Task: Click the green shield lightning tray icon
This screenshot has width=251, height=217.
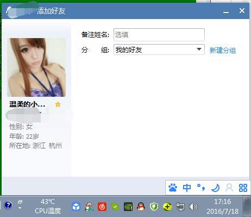Action: pos(154,207)
